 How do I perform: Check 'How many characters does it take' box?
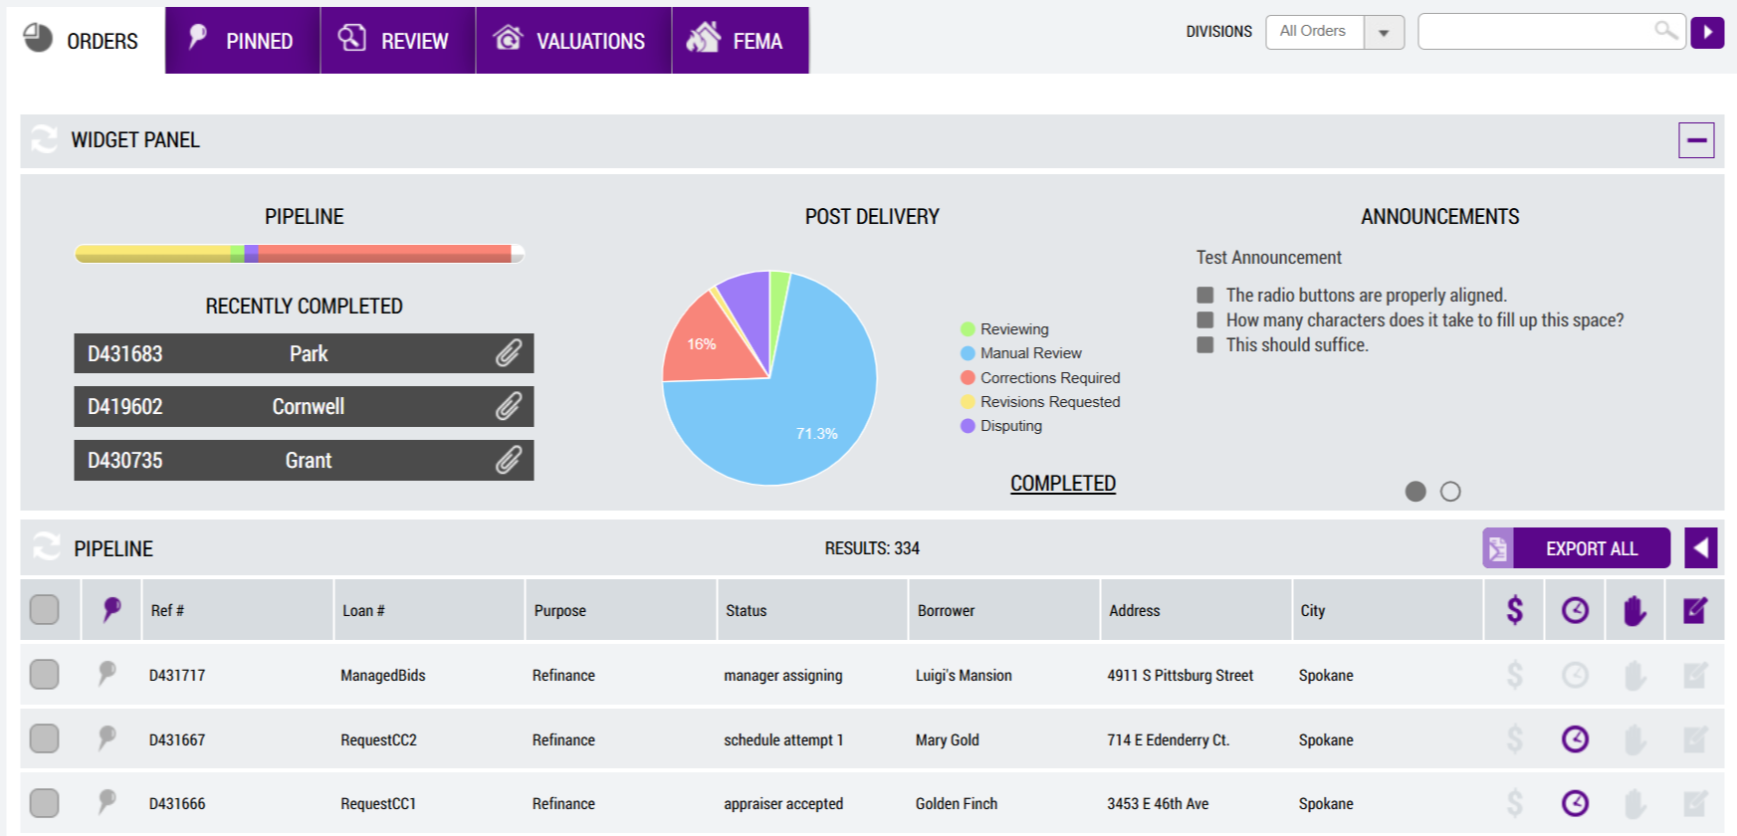point(1204,319)
